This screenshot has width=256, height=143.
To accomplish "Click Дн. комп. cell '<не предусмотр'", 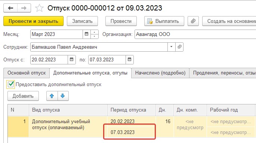I will tap(190, 127).
